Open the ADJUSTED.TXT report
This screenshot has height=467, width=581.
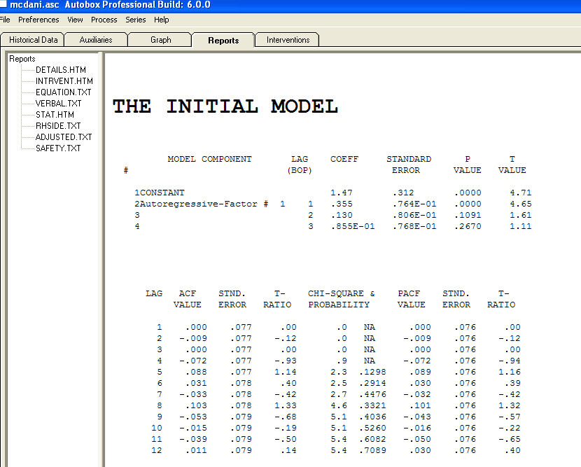(62, 137)
